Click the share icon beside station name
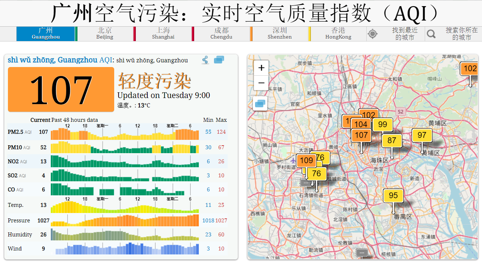The image size is (482, 262). pyautogui.click(x=205, y=60)
